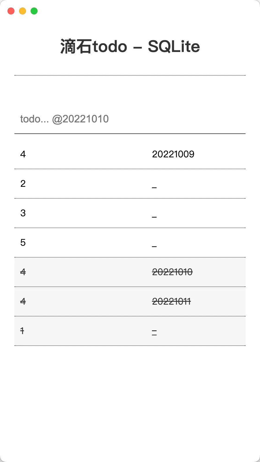The height and width of the screenshot is (462, 260).
Task: Reopen completed todo 4 dated 20221011
Action: 23,301
